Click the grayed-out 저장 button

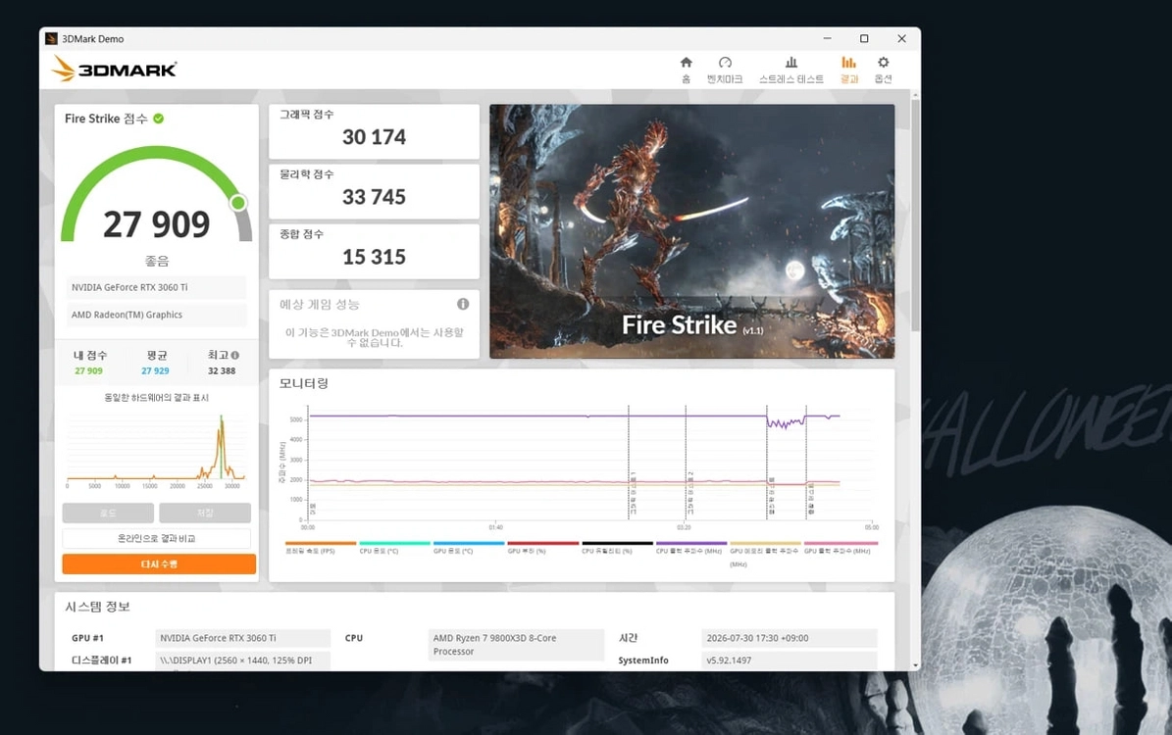(205, 514)
